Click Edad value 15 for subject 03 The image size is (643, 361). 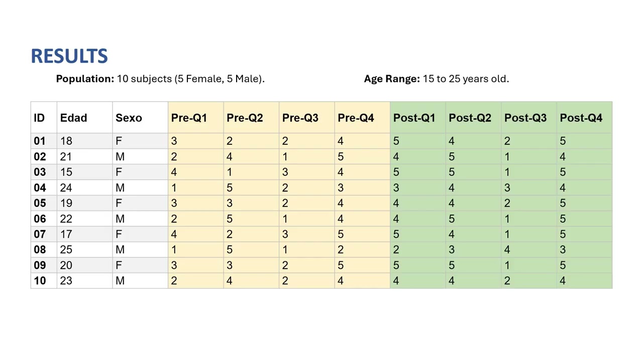point(84,172)
